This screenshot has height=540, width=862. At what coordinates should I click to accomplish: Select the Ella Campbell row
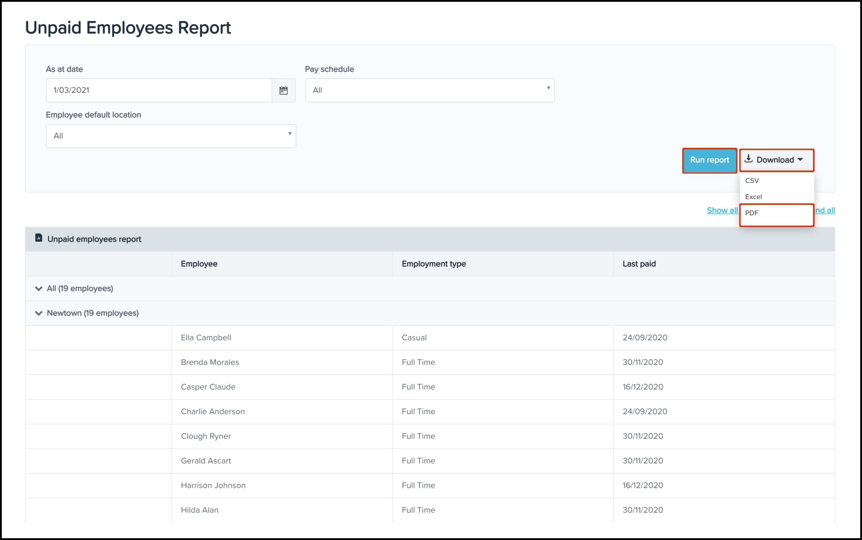[x=206, y=338]
